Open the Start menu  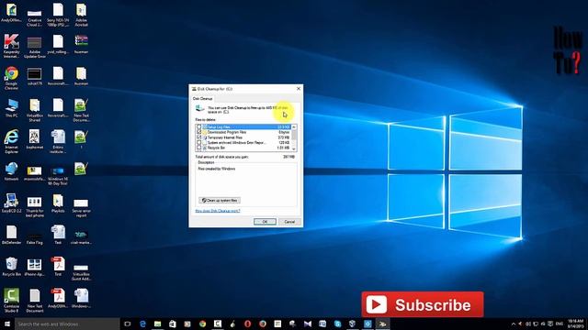point(7,324)
